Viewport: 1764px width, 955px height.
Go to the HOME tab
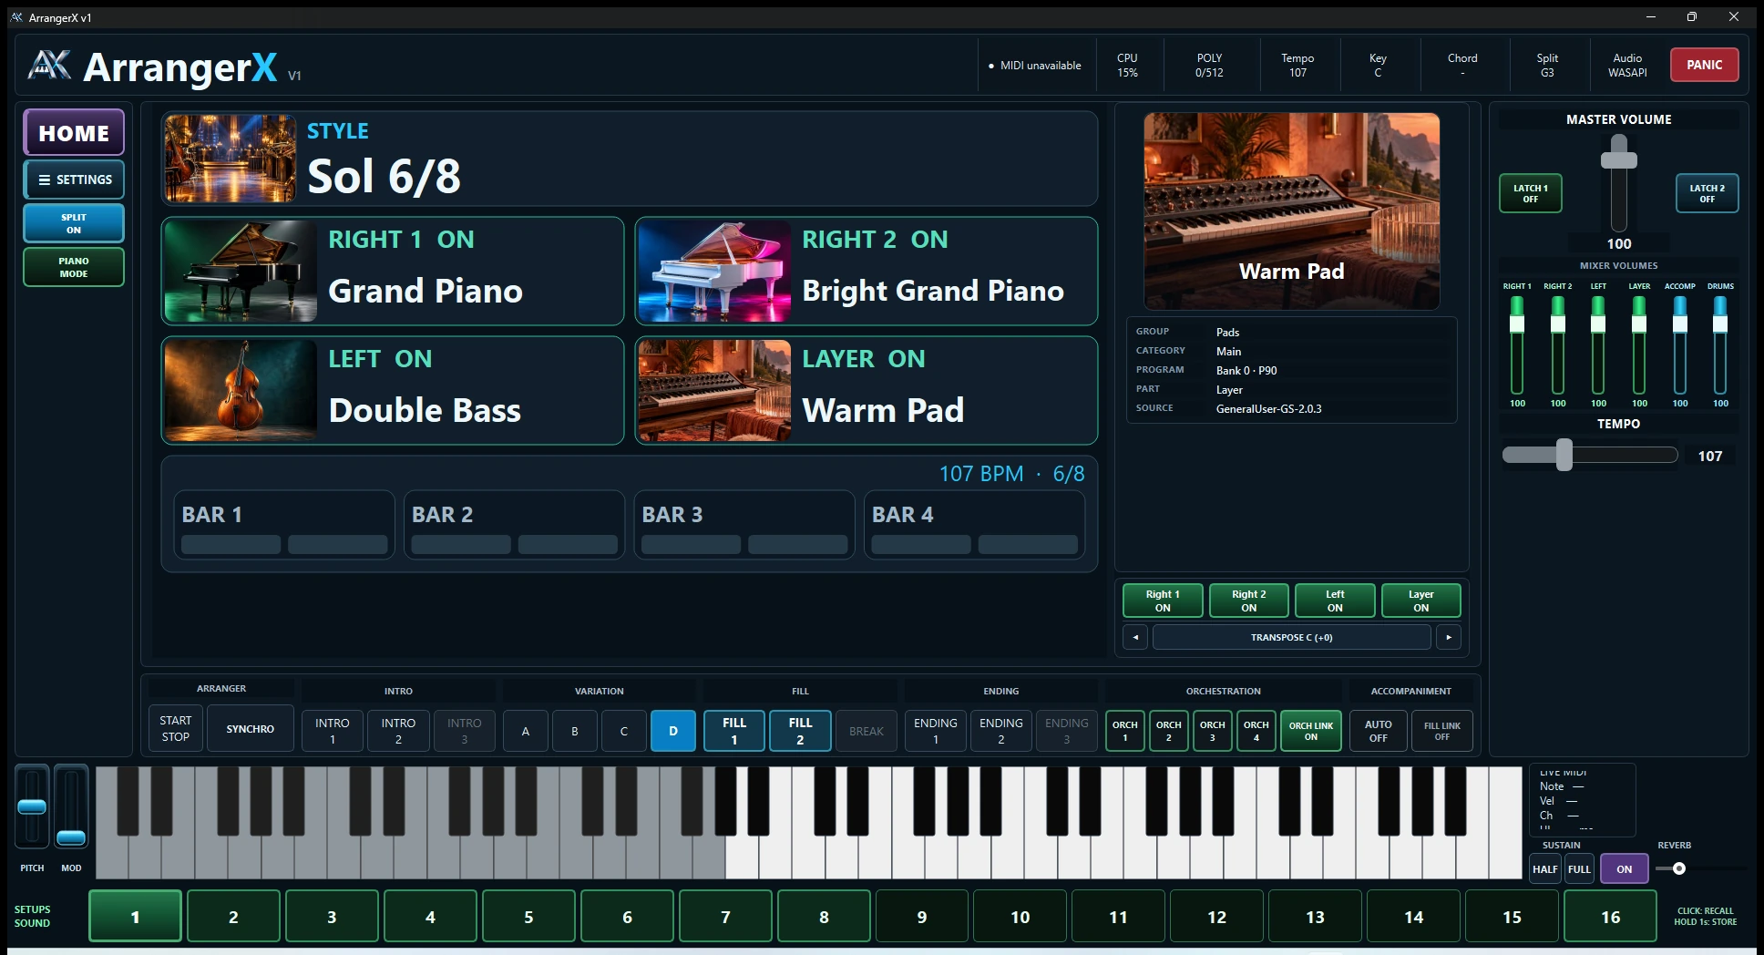point(74,133)
